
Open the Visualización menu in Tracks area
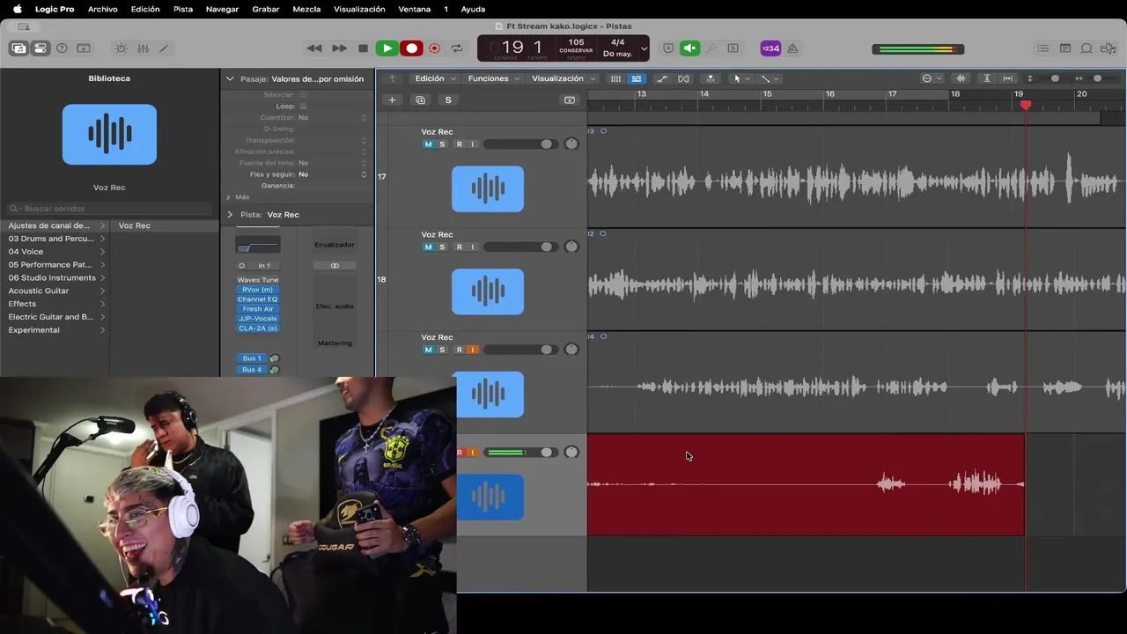[x=563, y=78]
